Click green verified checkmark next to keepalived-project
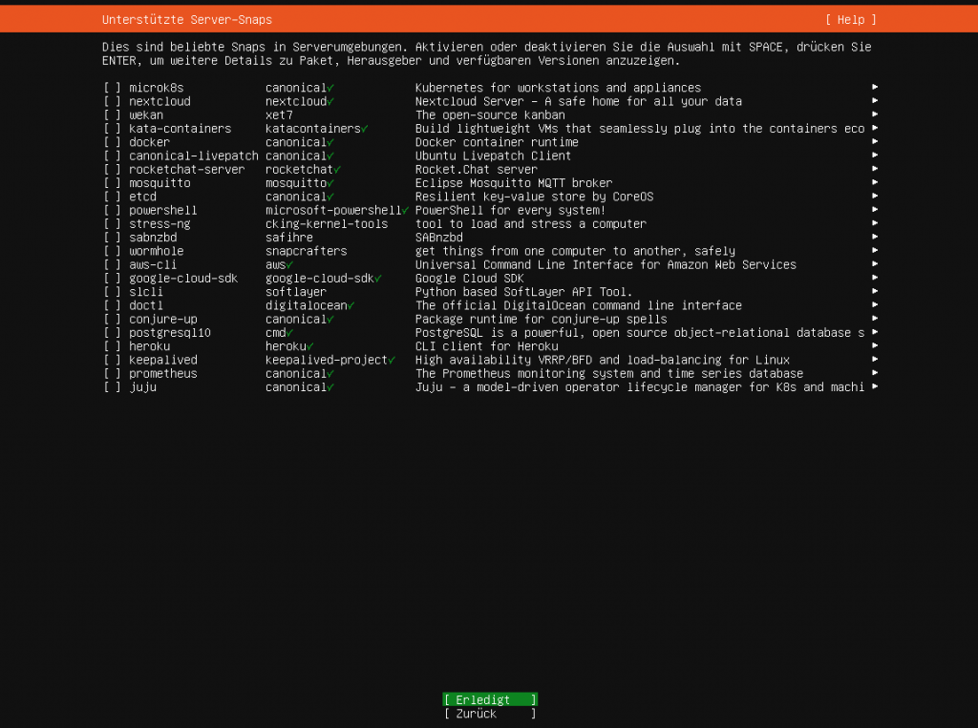The image size is (978, 728). point(392,360)
